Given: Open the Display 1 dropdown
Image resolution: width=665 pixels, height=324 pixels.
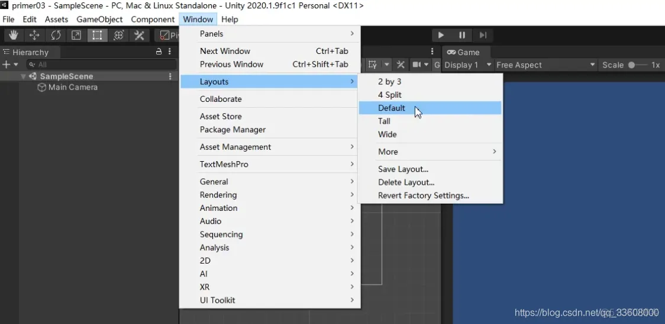Looking at the screenshot, I should click(x=468, y=65).
